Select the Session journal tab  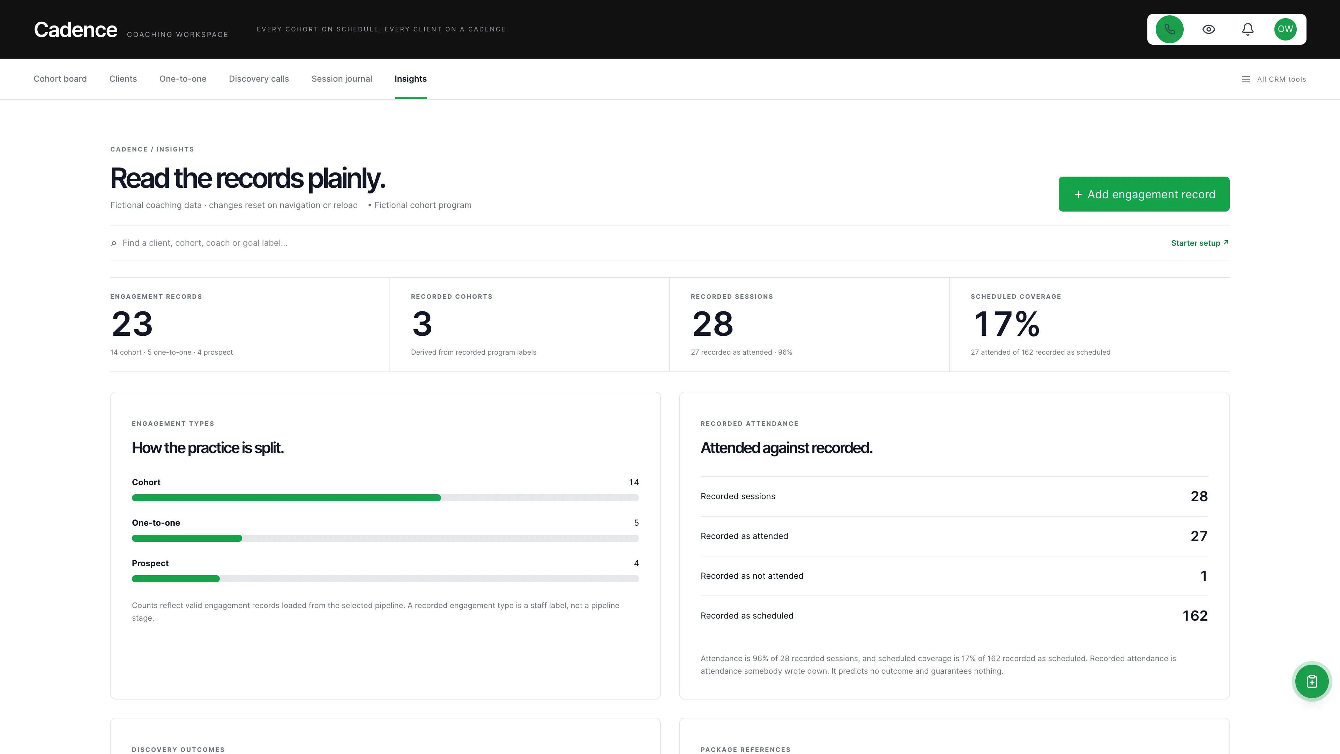(341, 79)
